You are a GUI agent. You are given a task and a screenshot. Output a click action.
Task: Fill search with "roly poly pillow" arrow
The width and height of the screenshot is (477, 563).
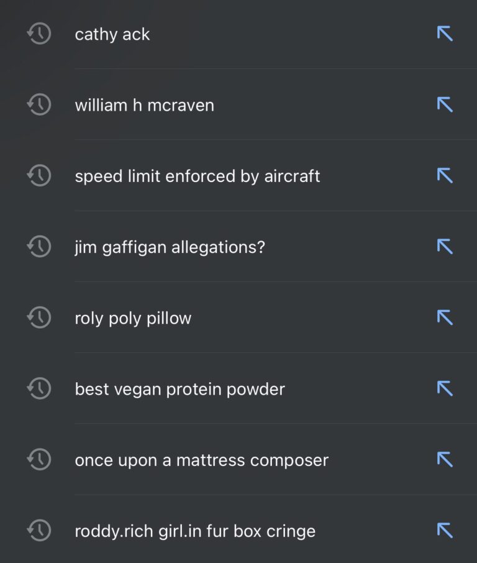(445, 318)
